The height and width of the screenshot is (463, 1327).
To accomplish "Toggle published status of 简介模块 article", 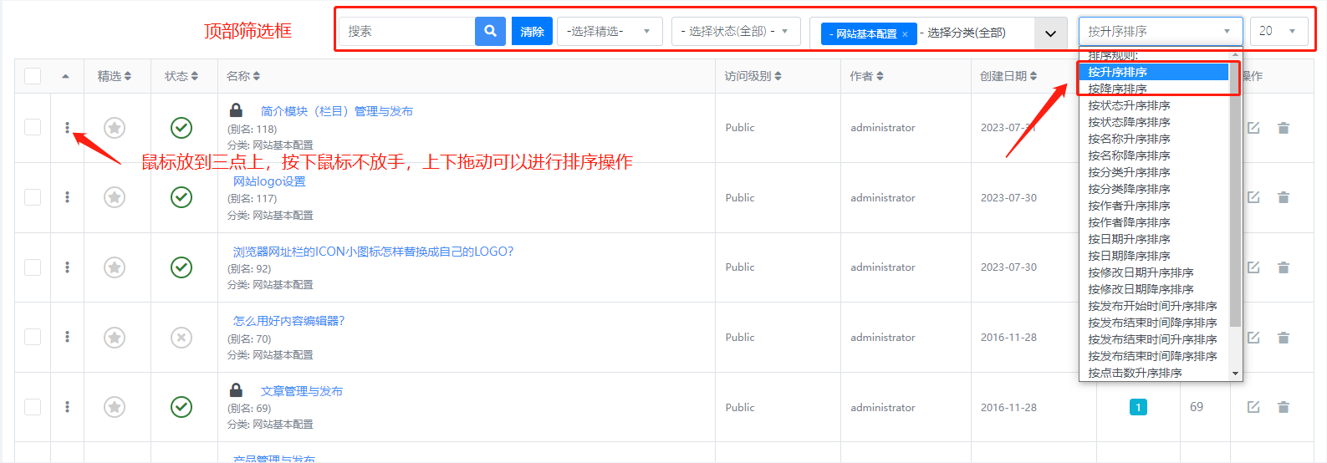I will [x=181, y=128].
